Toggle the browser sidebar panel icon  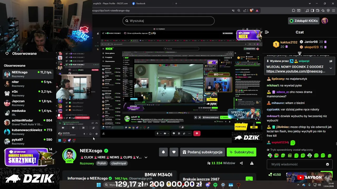312,10
